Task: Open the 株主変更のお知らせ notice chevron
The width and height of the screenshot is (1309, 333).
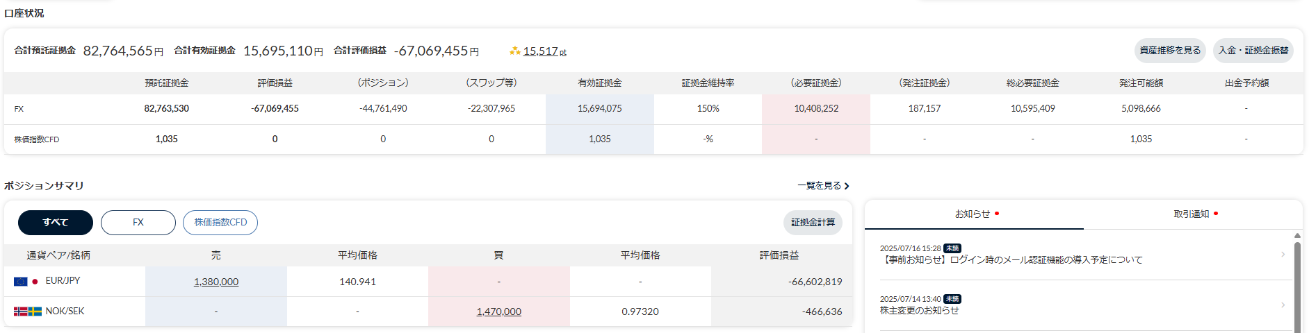Action: pyautogui.click(x=1283, y=305)
